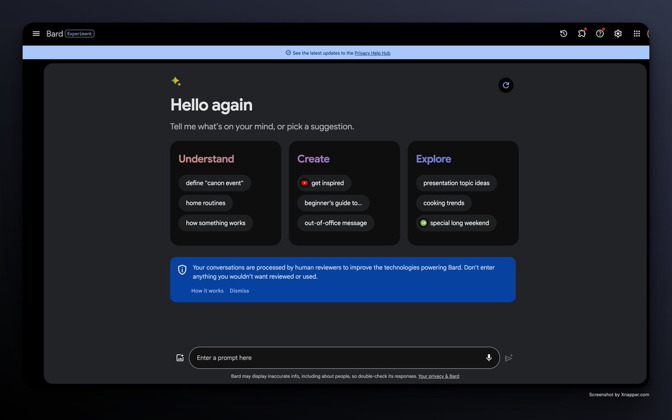Select the how something works suggestion

[216, 223]
